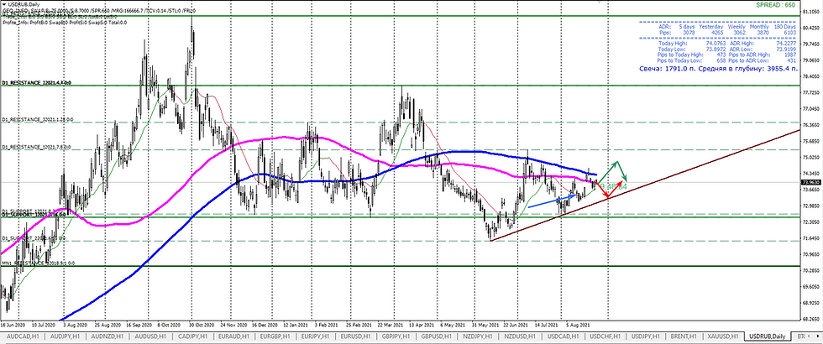Click the active USDRUB,Daily tab
Screen dimensions: 823x344
click(x=768, y=336)
